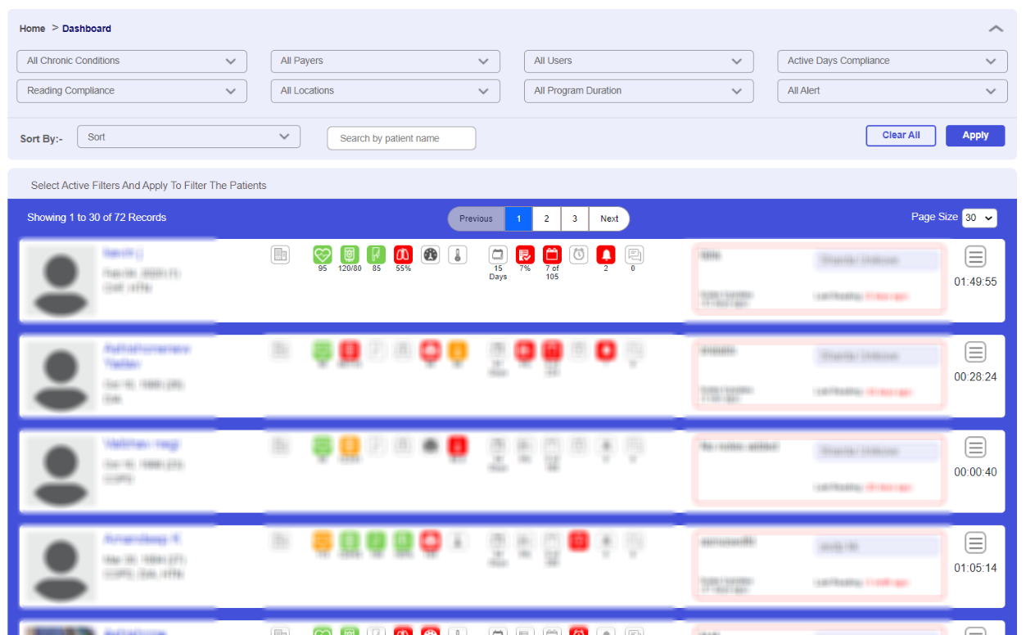Open the menu icon above timer 01:49:55
The image size is (1026, 635).
click(x=975, y=256)
